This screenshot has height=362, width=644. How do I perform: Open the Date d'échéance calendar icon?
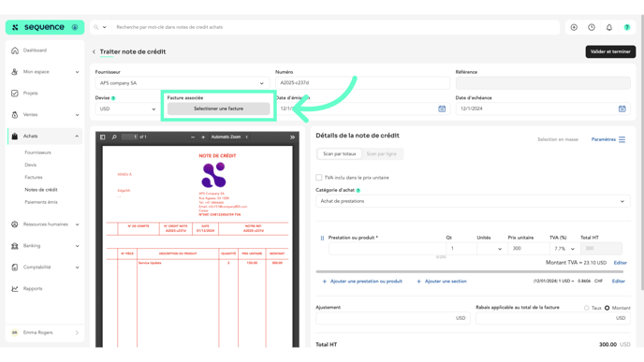622,109
